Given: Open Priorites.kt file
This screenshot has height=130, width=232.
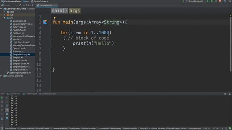Looking at the screenshot, I should (x=17, y=51).
